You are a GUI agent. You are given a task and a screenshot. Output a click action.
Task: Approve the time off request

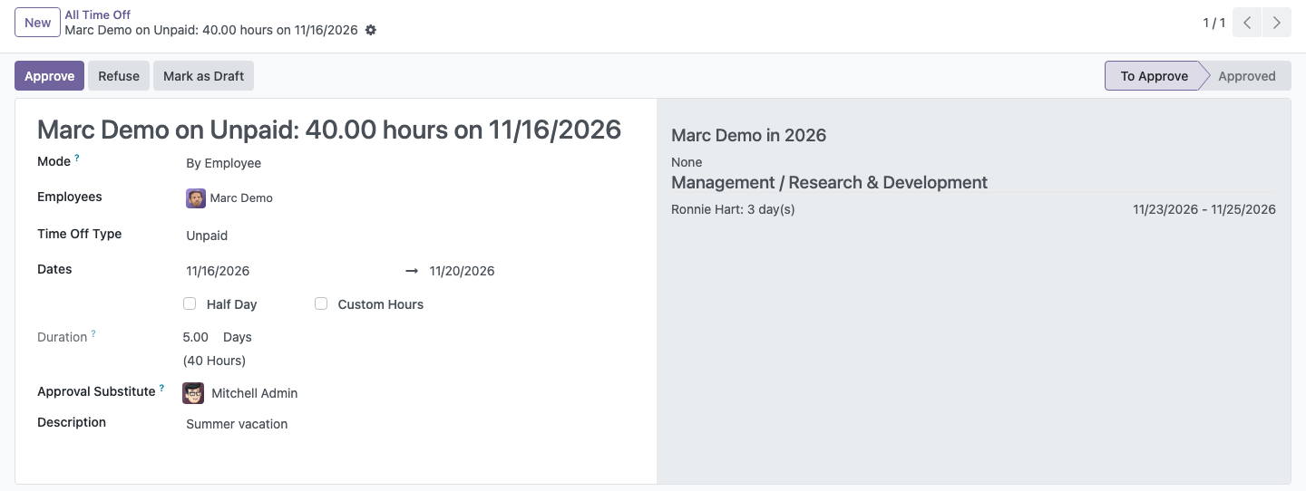click(49, 76)
